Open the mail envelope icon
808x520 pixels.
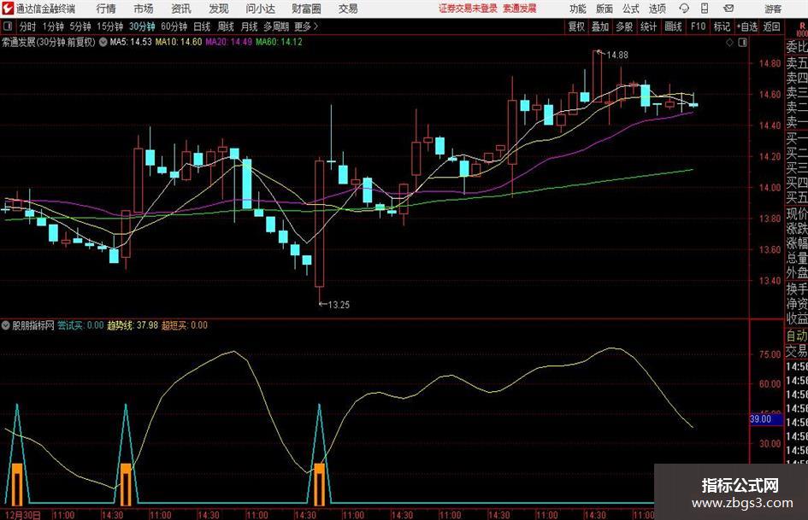tap(728, 9)
